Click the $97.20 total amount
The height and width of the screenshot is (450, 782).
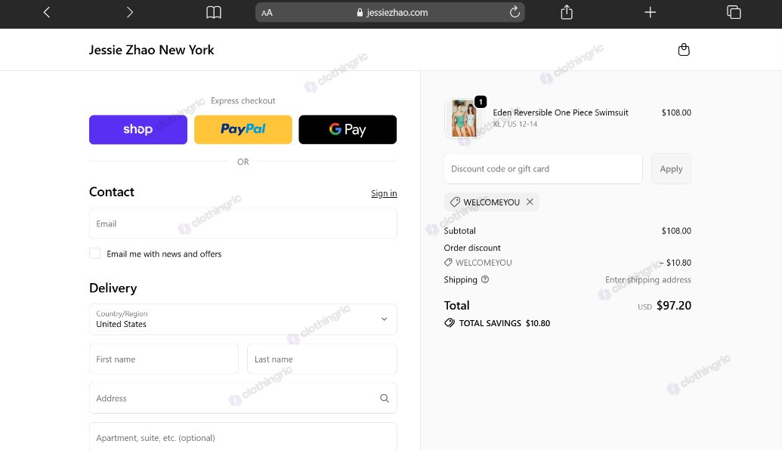click(674, 306)
